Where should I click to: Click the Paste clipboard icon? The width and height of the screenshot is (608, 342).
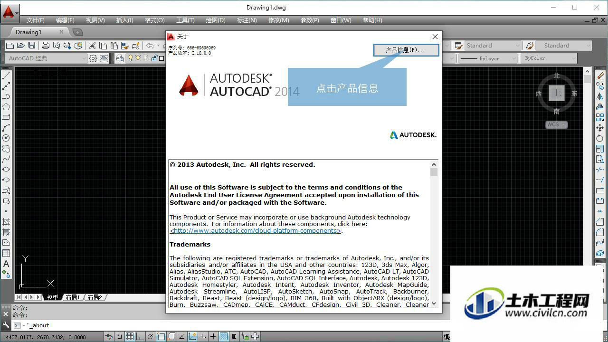114,46
